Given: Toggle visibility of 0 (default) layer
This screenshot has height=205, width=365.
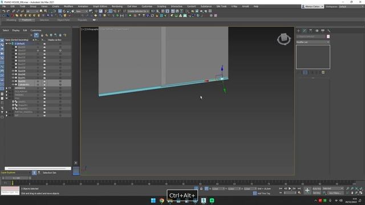Looking at the screenshot, I should pos(10,43).
